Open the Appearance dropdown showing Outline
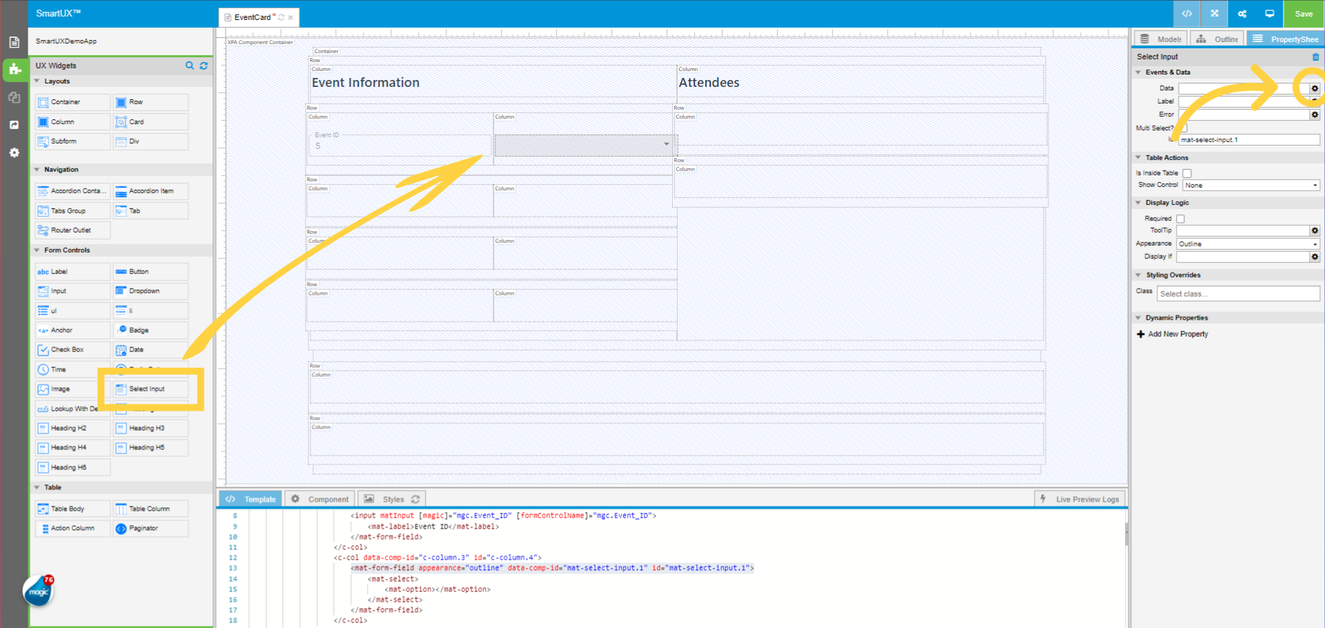 tap(1247, 244)
